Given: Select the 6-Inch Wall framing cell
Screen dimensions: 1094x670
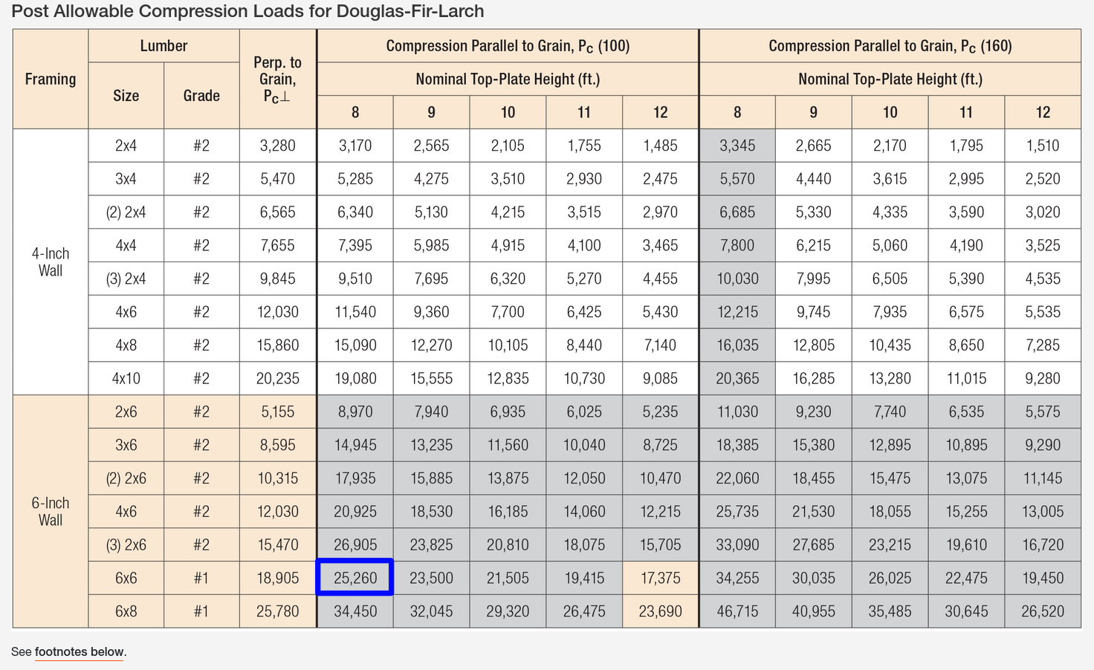Looking at the screenshot, I should (51, 512).
